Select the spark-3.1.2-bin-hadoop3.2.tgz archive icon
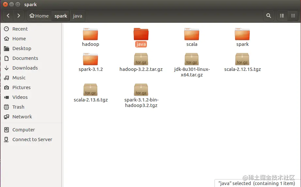Image resolution: width=301 pixels, height=187 pixels. (x=141, y=90)
